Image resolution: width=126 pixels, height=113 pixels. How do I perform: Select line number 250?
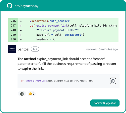click(13, 39)
